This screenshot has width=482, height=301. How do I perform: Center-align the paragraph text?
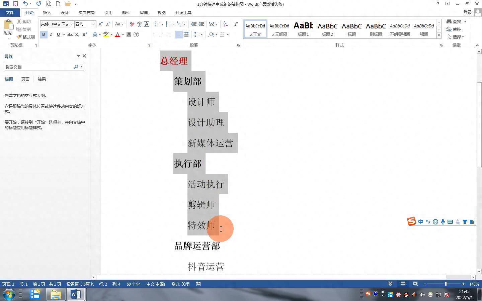coord(164,34)
